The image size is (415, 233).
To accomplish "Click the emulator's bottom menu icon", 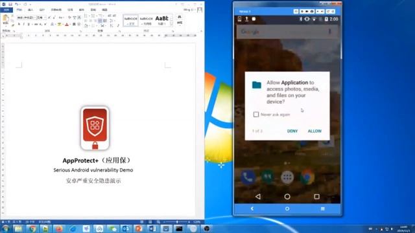I will (323, 208).
